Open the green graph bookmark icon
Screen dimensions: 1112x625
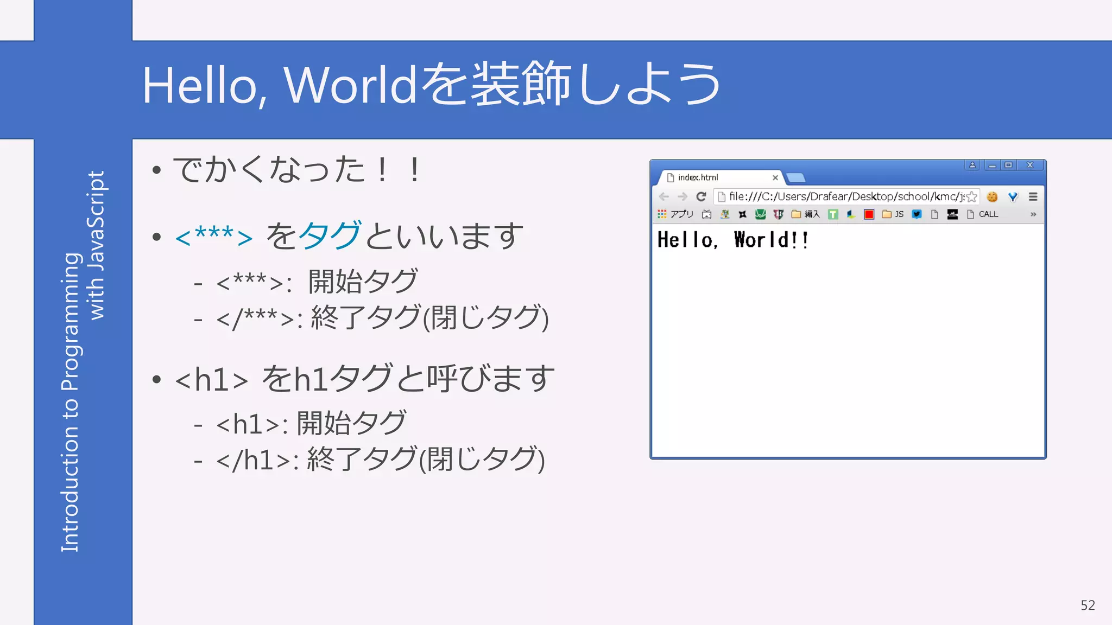pos(760,214)
